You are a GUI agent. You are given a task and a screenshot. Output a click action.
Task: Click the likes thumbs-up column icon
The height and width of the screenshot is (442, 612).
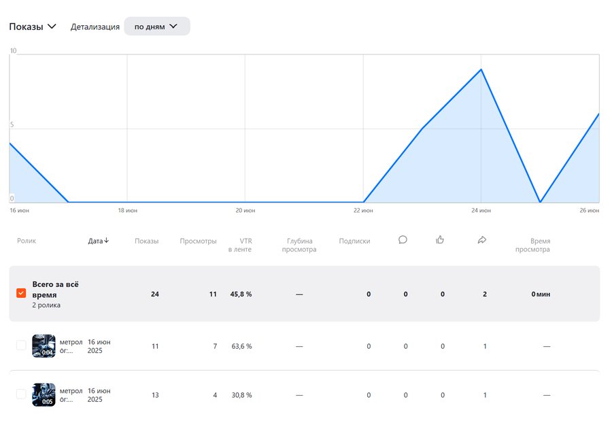click(440, 239)
